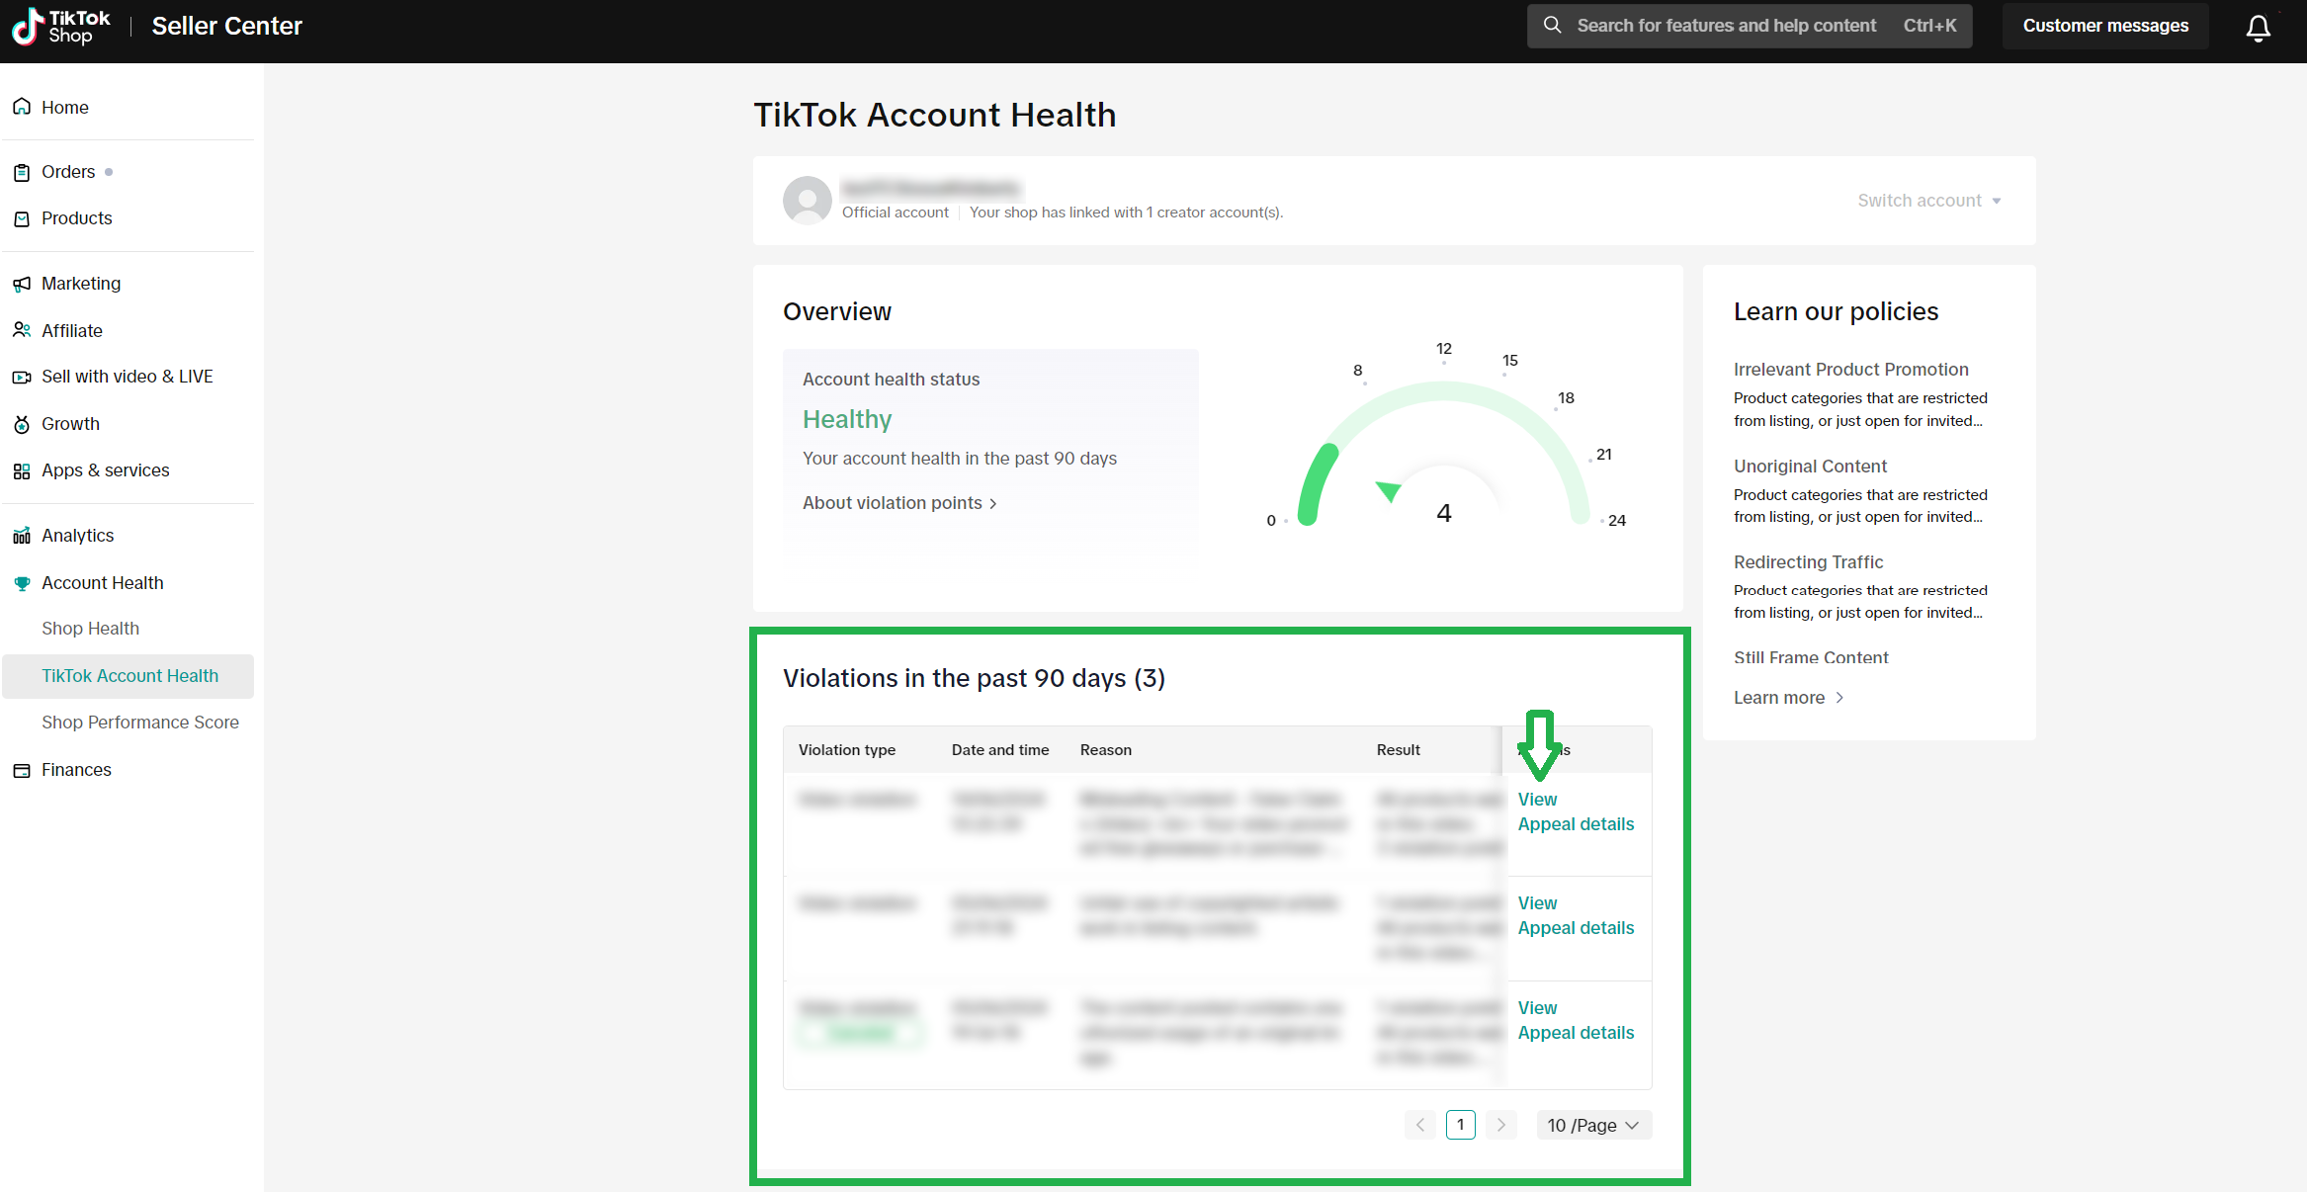2307x1192 pixels.
Task: Click the profile avatar thumbnail
Action: tap(808, 201)
